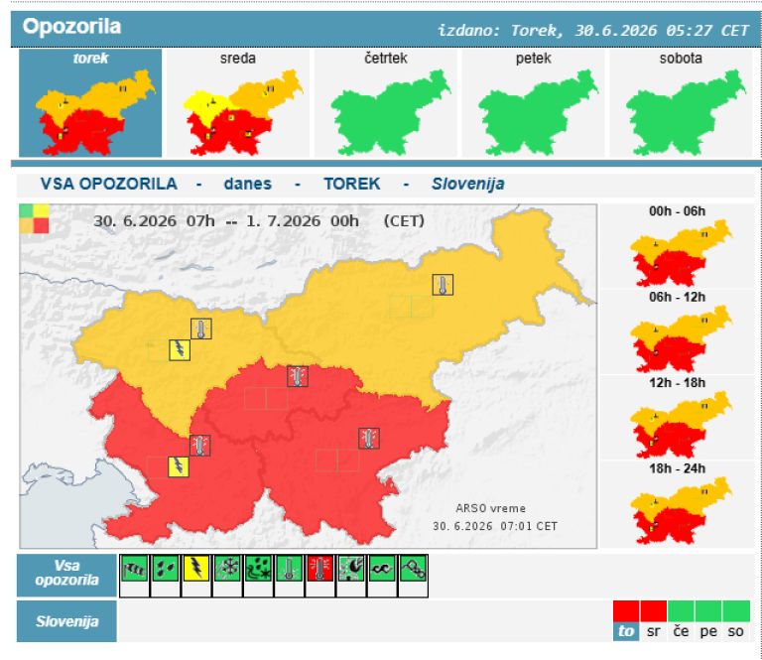
Task: Select the red high temperature thermometer icon
Action: [x=319, y=568]
